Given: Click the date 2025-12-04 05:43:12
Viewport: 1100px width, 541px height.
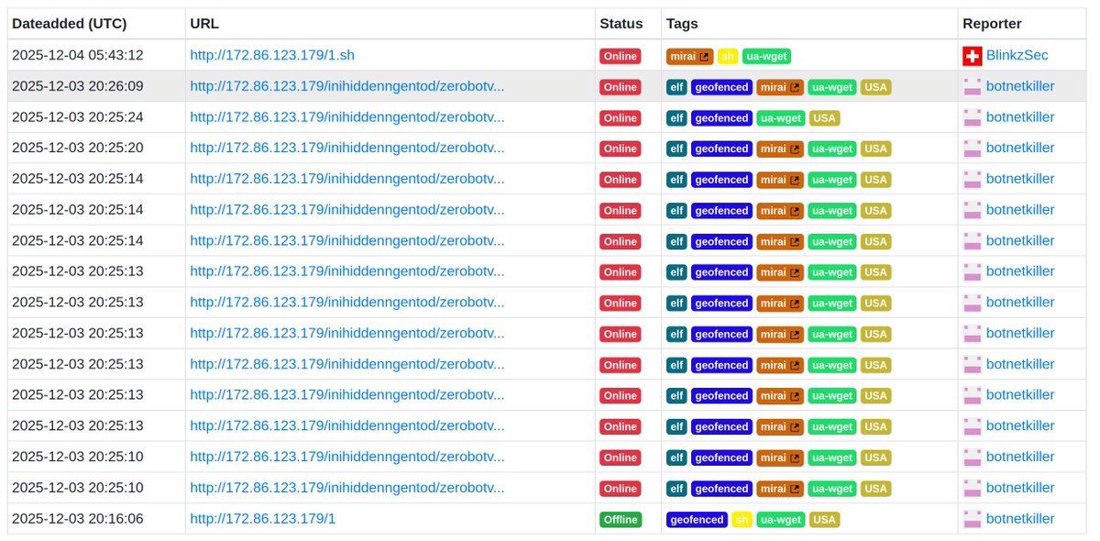Looking at the screenshot, I should coord(78,55).
